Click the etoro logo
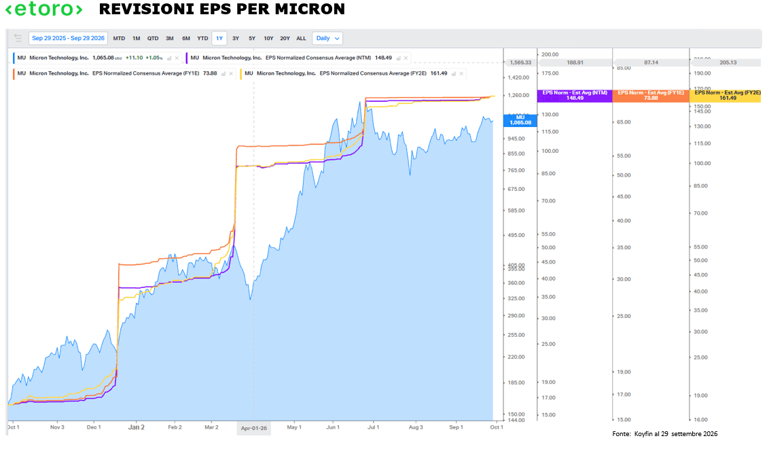769x449 pixels. tap(43, 10)
